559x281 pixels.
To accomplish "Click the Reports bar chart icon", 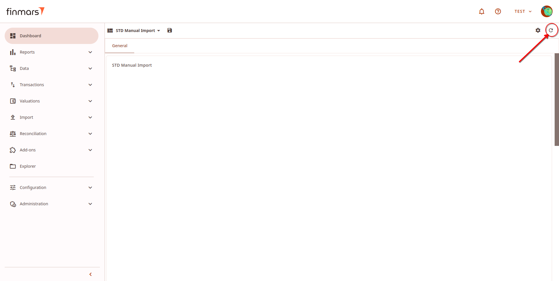I will coord(13,52).
